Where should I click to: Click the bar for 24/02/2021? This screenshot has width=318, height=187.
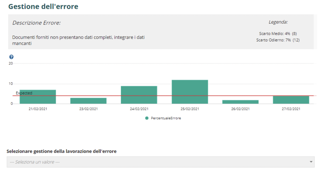point(139,95)
